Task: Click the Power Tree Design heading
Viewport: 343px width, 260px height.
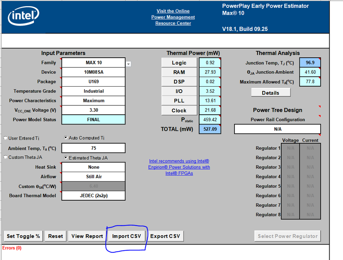Action: pos(278,110)
